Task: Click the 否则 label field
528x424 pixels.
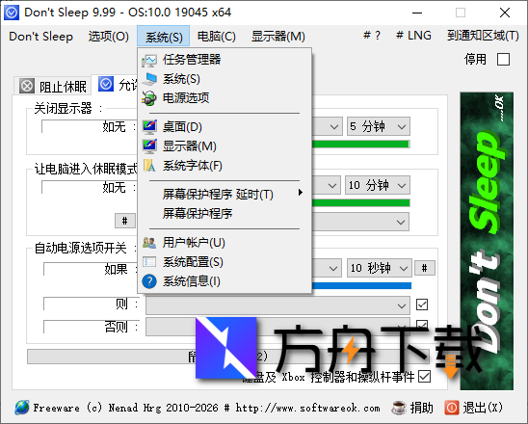Action: (x=92, y=327)
